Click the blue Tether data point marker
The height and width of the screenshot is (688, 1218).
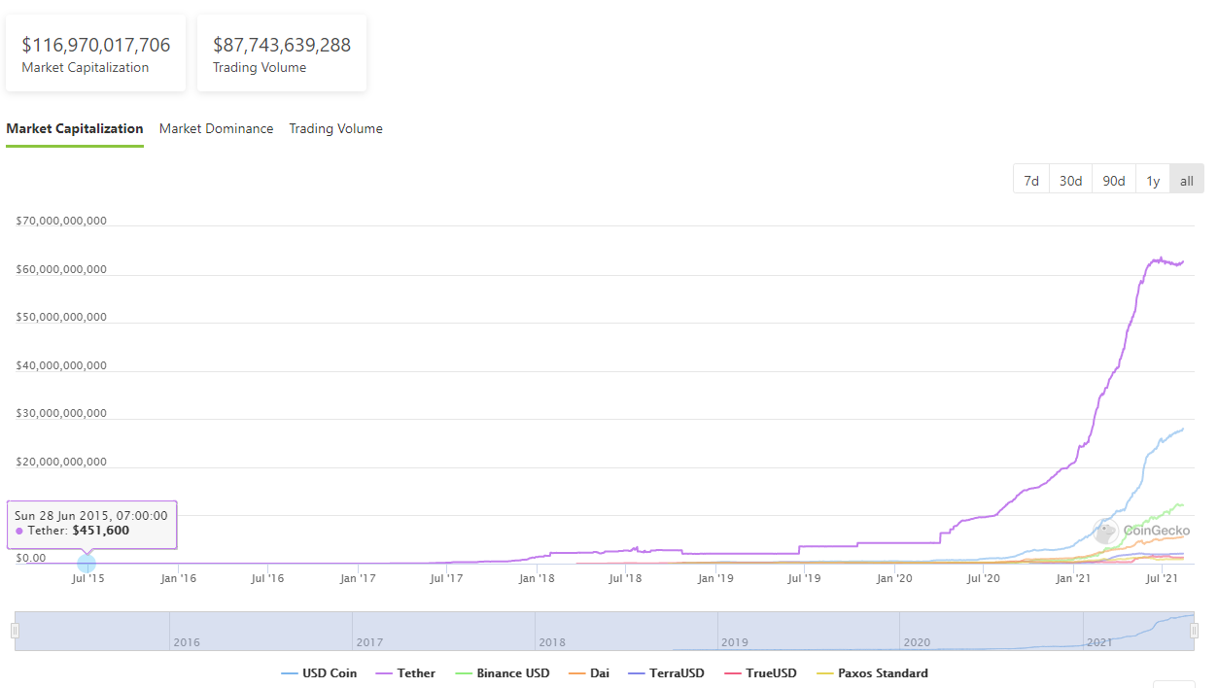87,563
